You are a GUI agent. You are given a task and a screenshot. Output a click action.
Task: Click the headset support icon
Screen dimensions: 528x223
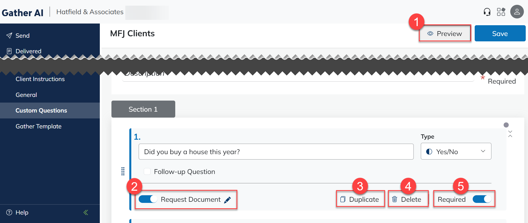(x=487, y=12)
